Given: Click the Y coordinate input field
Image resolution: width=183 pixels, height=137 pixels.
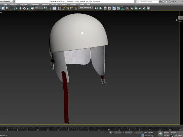Looking at the screenshot, I should point(128,132).
